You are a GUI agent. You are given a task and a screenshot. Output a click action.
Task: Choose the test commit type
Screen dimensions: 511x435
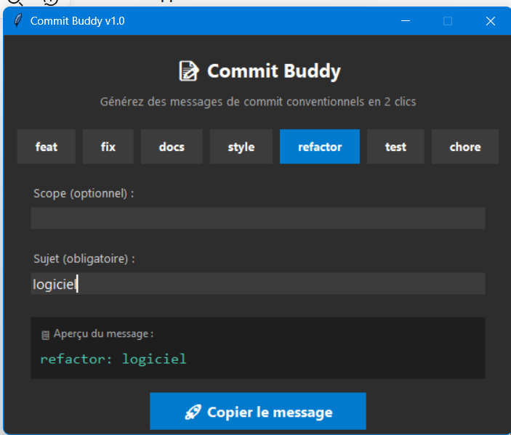pyautogui.click(x=395, y=147)
